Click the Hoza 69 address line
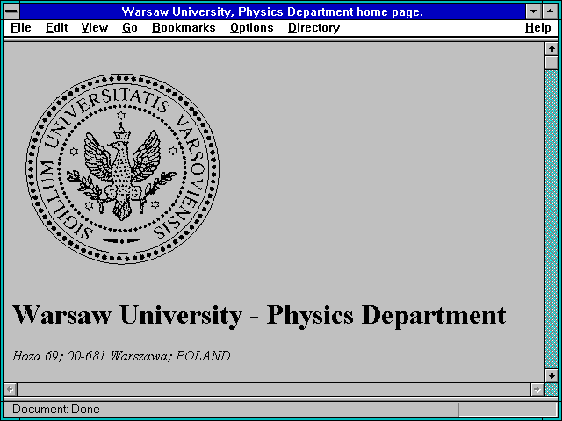Viewport: 562px width, 421px height. [x=121, y=356]
